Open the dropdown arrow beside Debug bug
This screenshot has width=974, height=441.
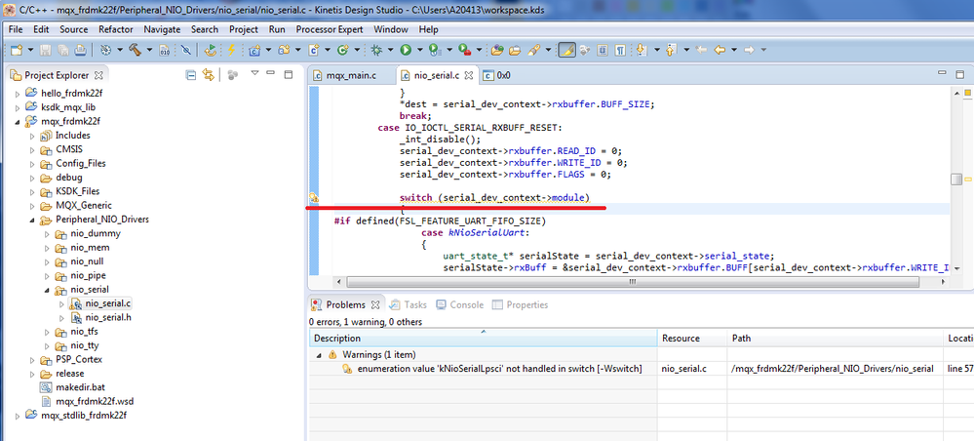click(x=390, y=50)
